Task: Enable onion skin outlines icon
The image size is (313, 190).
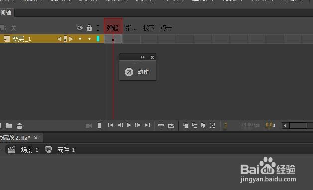Action: click(x=195, y=125)
